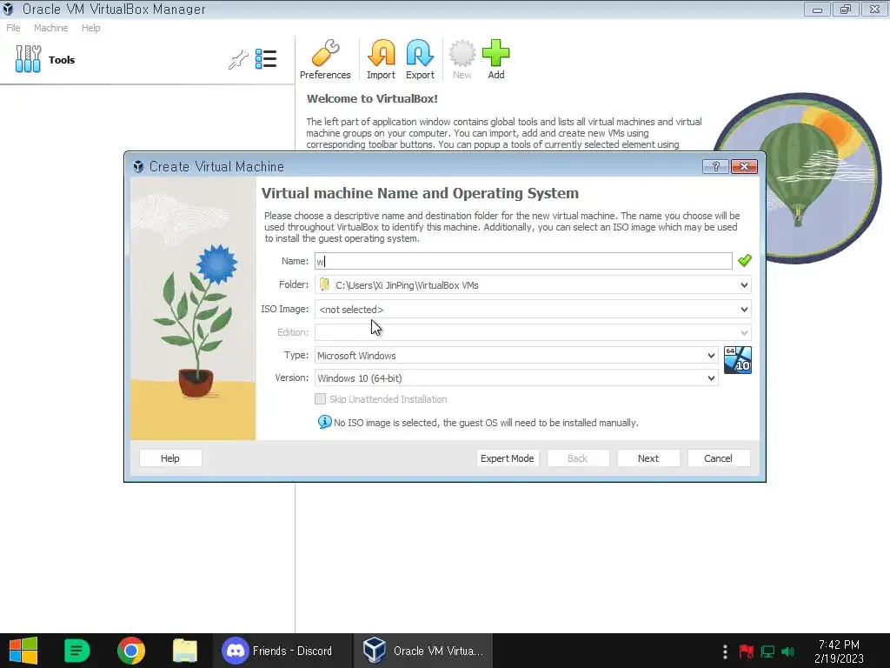
Task: Click the Oracle VM VirtualBox taskbar button
Action: [x=423, y=651]
